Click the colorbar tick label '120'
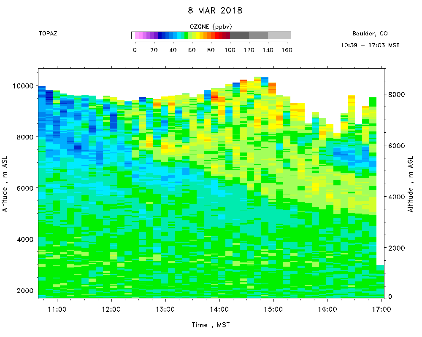Viewport: 422px width, 337px height. (x=249, y=50)
